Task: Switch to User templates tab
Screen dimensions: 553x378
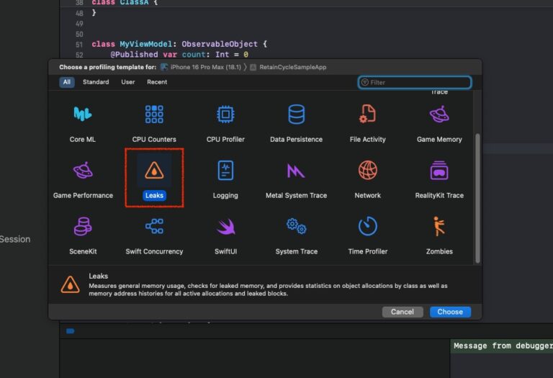Action: (x=128, y=82)
